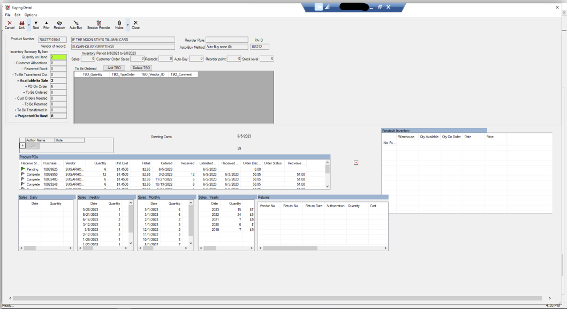Click the Delete TBO button
This screenshot has height=309, width=567.
pos(141,68)
